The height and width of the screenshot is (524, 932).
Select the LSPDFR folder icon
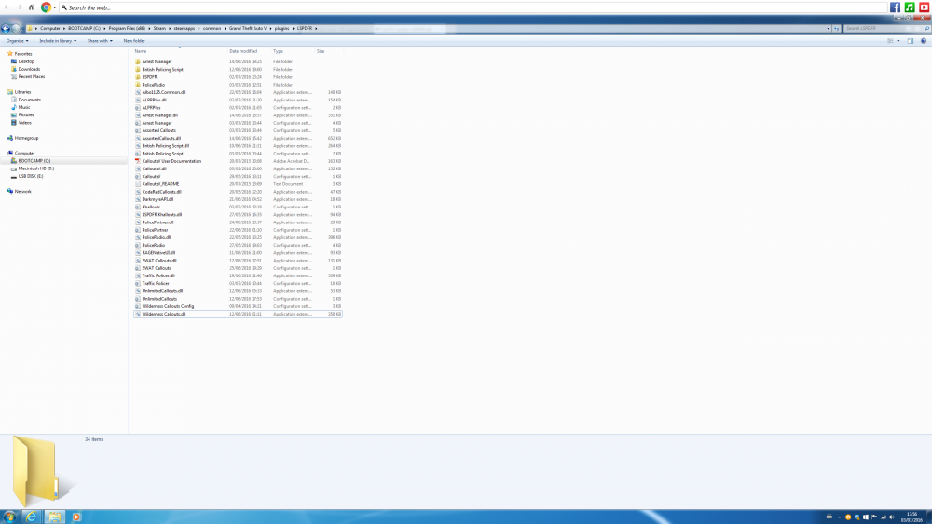138,77
